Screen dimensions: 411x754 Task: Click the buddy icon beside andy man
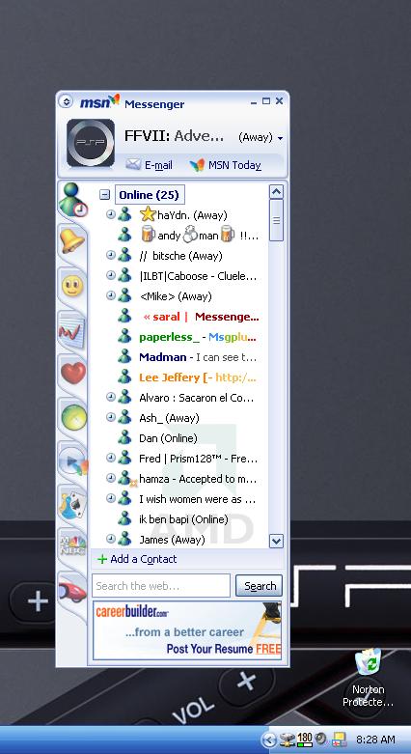click(124, 235)
